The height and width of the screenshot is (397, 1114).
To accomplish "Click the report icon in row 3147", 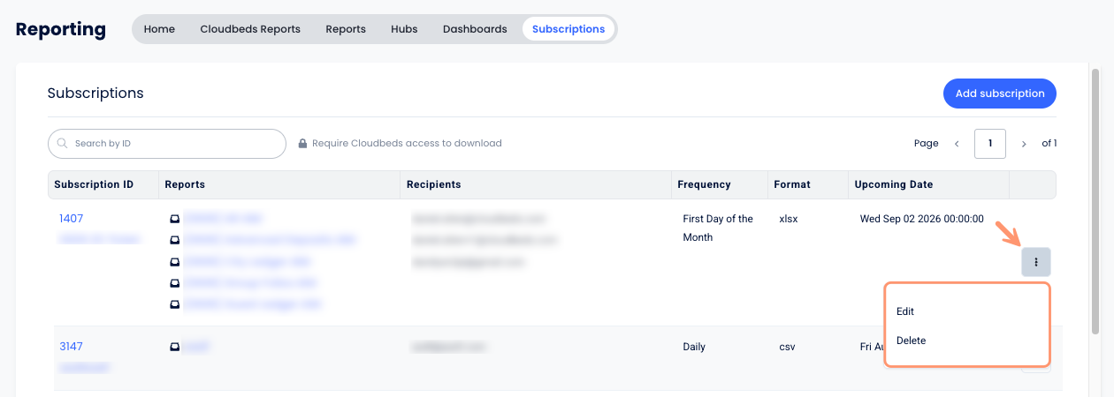I will (175, 347).
